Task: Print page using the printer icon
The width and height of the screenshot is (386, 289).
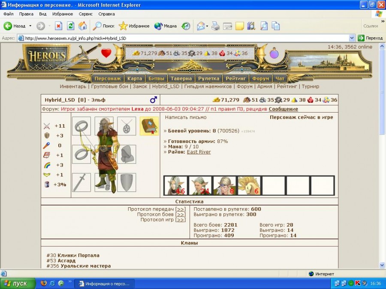Action: coord(215,26)
